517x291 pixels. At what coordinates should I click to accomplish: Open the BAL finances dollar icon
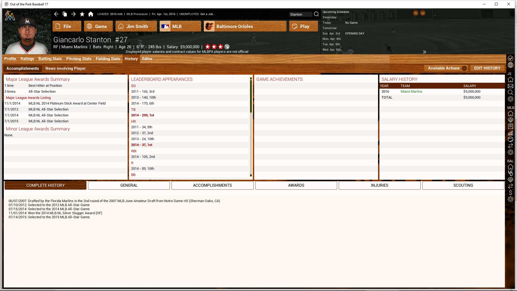pos(511,193)
